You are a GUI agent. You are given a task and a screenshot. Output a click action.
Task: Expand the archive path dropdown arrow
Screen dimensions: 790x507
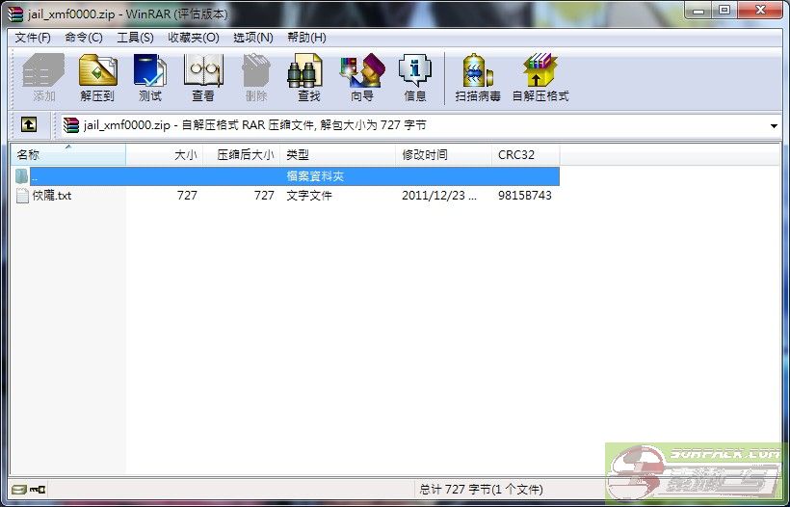pyautogui.click(x=774, y=126)
